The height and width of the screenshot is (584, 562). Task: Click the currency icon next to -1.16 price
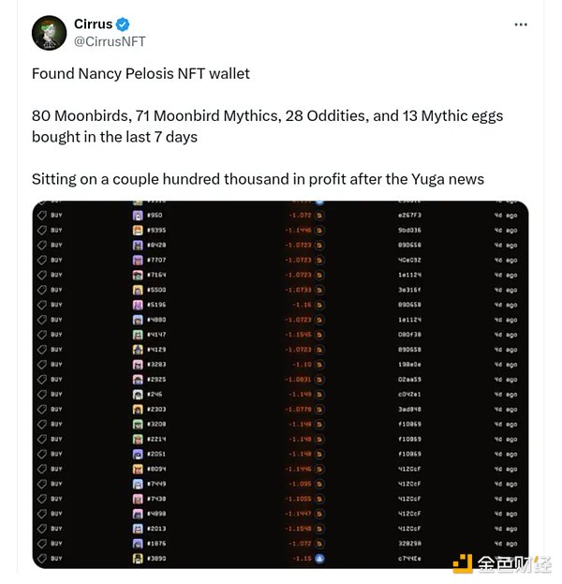(x=319, y=305)
